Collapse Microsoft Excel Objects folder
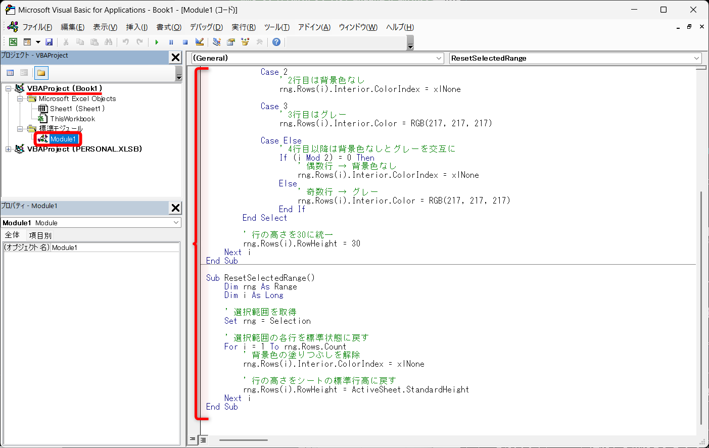The height and width of the screenshot is (448, 709). pyautogui.click(x=20, y=98)
